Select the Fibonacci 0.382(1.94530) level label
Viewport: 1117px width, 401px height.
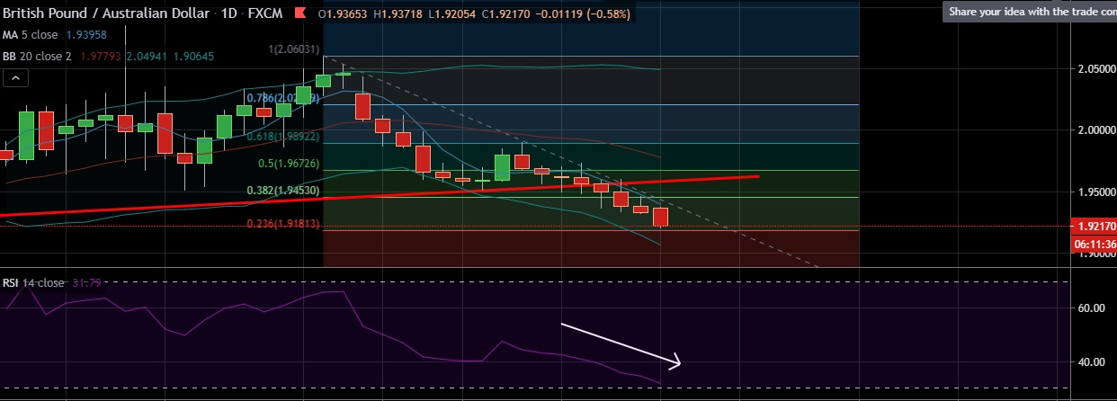[283, 191]
